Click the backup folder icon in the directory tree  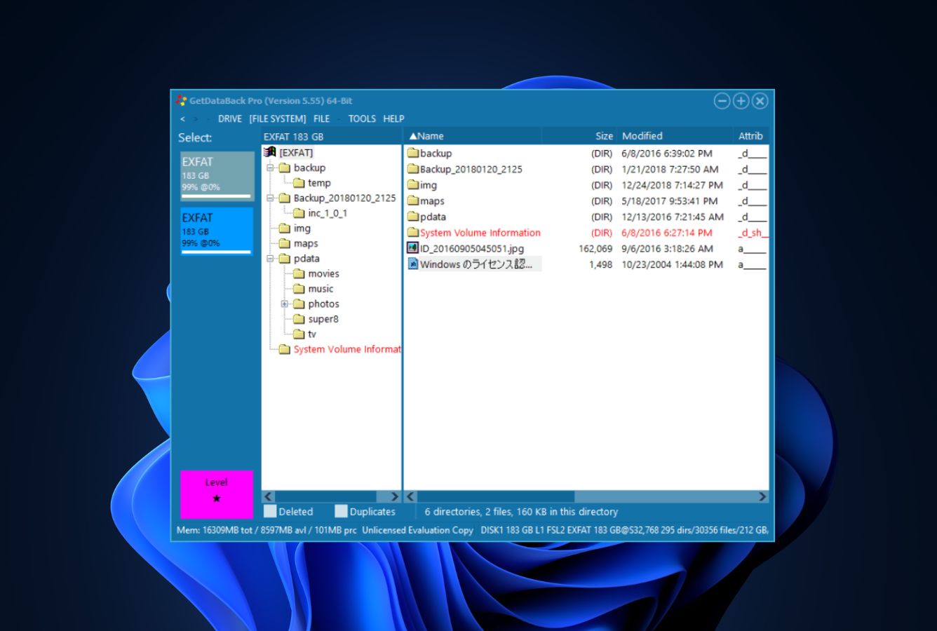click(x=285, y=168)
